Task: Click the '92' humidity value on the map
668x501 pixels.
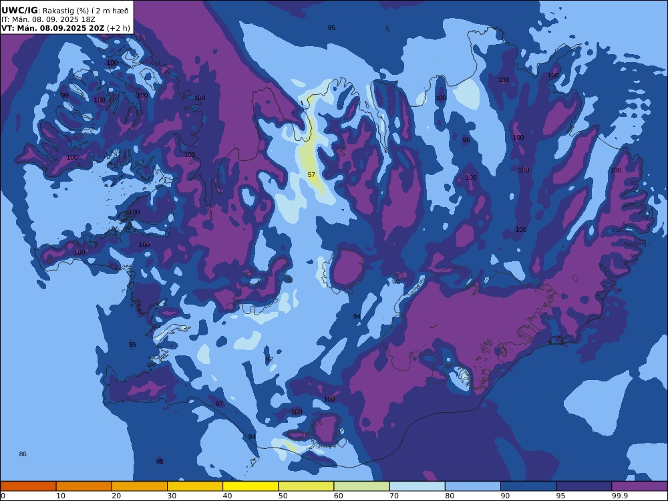Action: (x=269, y=359)
